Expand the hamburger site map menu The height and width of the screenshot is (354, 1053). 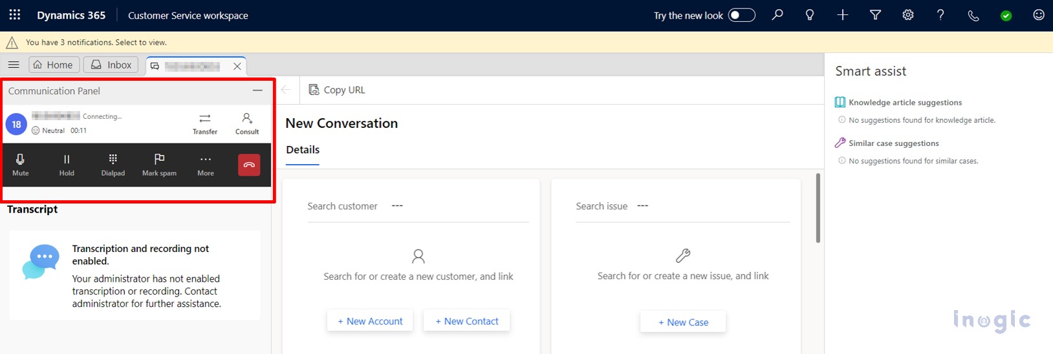click(14, 65)
